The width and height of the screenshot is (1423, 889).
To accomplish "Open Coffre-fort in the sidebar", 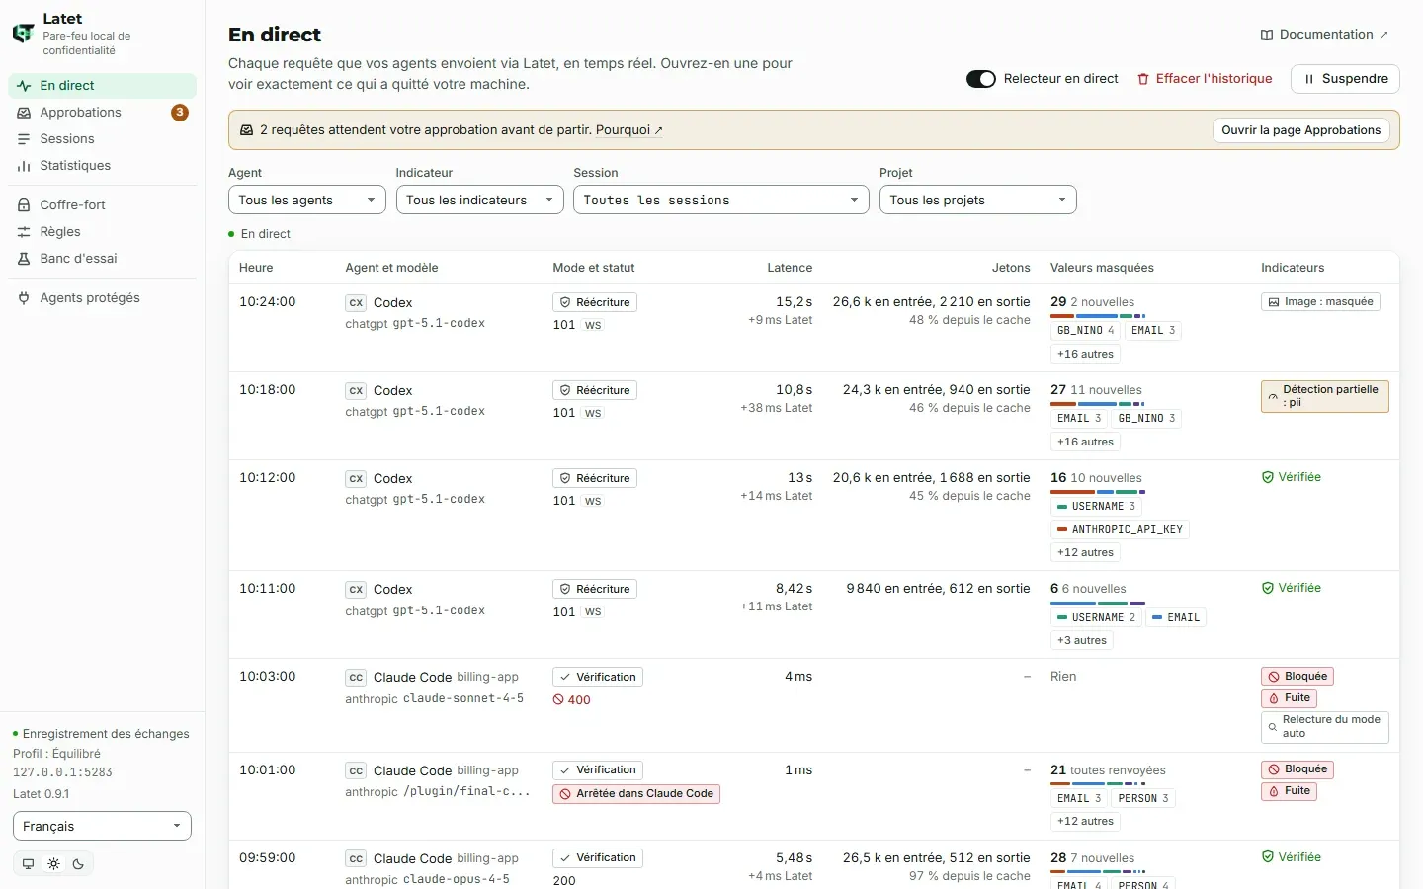I will 102,205.
